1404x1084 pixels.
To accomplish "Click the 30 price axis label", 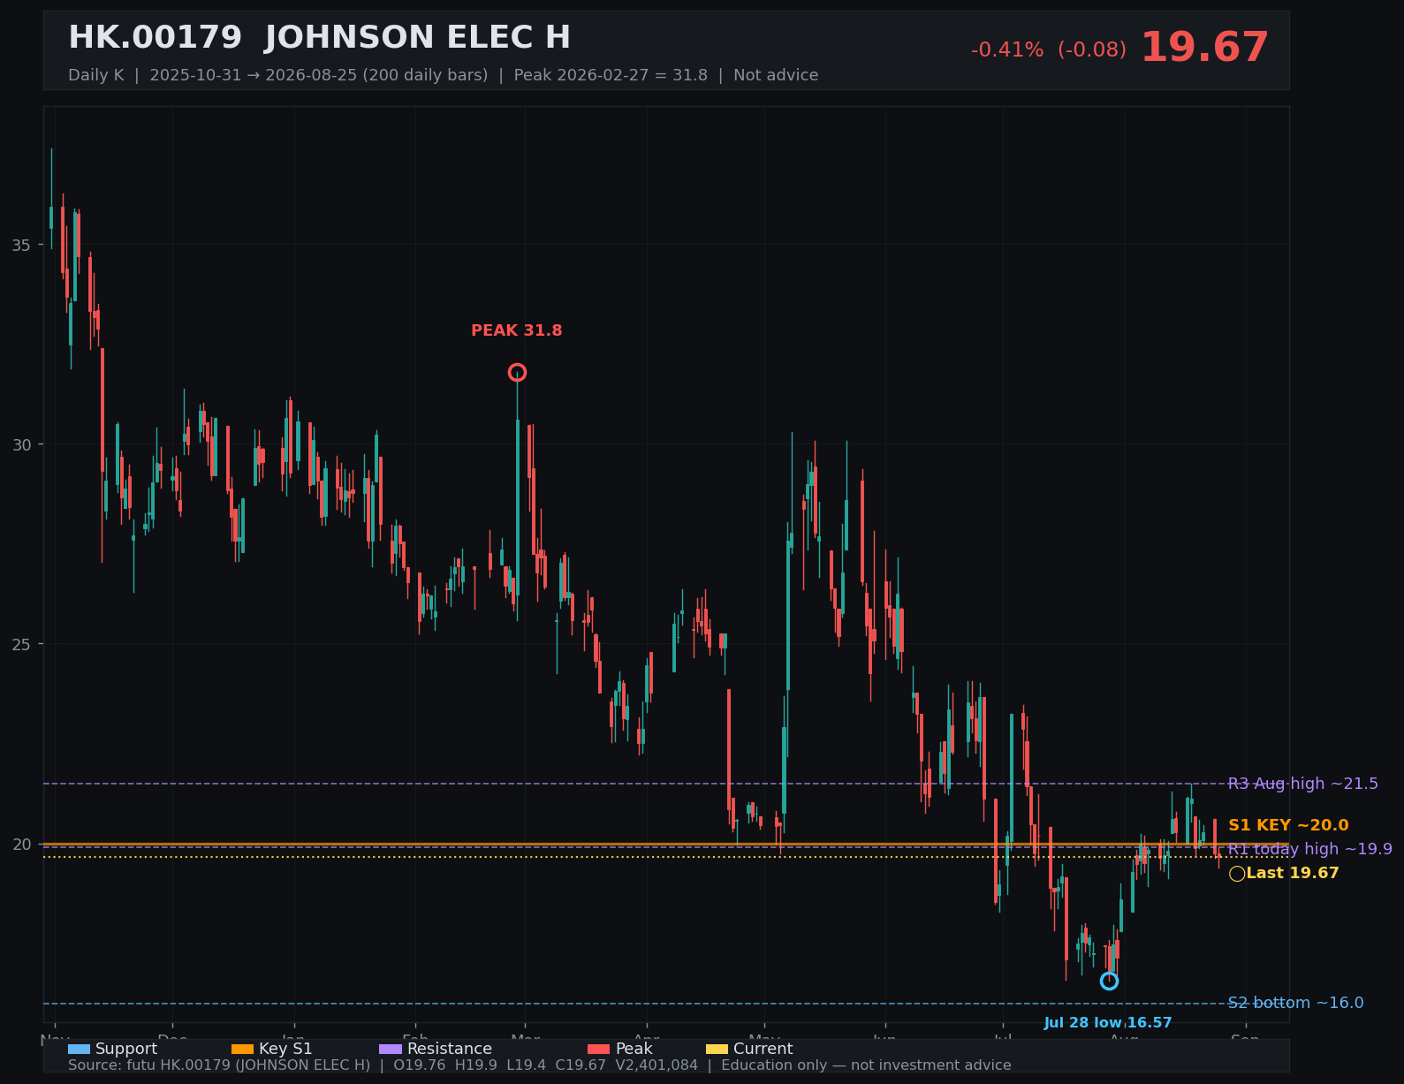I will 21,444.
